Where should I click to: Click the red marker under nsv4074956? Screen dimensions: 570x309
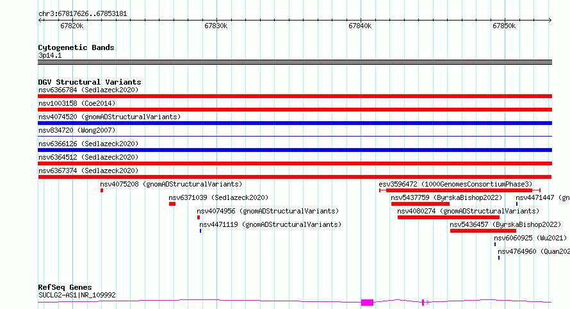(x=199, y=217)
